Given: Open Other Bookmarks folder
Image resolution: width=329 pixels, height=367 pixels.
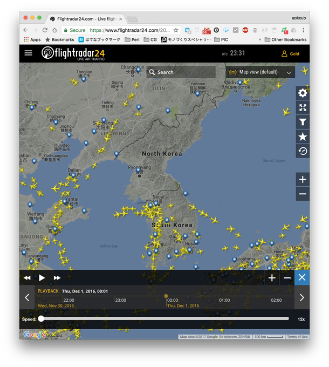Looking at the screenshot, I should click(285, 39).
